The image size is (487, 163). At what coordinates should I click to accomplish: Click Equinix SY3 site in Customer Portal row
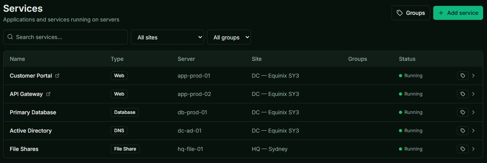275,76
